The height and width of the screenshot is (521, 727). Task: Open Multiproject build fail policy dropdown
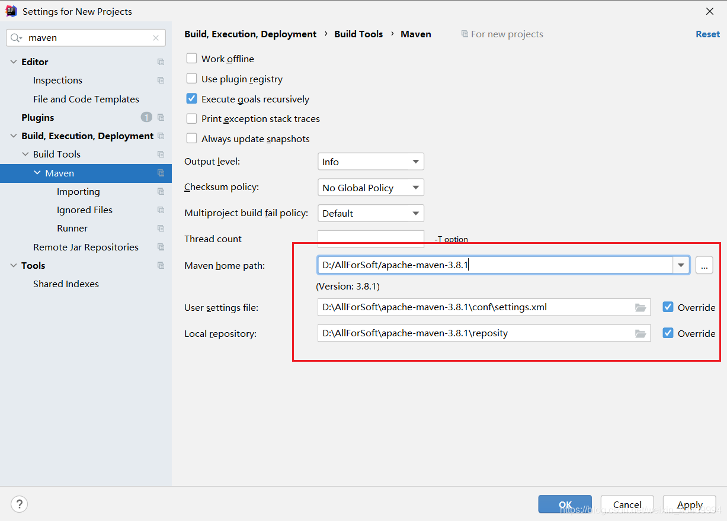(371, 213)
